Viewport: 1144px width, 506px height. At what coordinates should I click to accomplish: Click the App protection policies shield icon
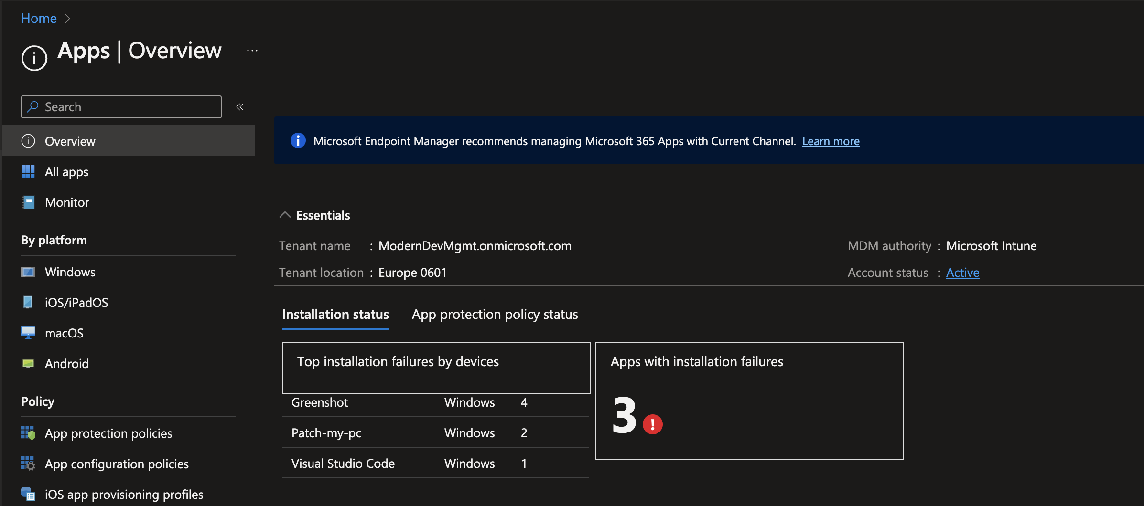[28, 433]
